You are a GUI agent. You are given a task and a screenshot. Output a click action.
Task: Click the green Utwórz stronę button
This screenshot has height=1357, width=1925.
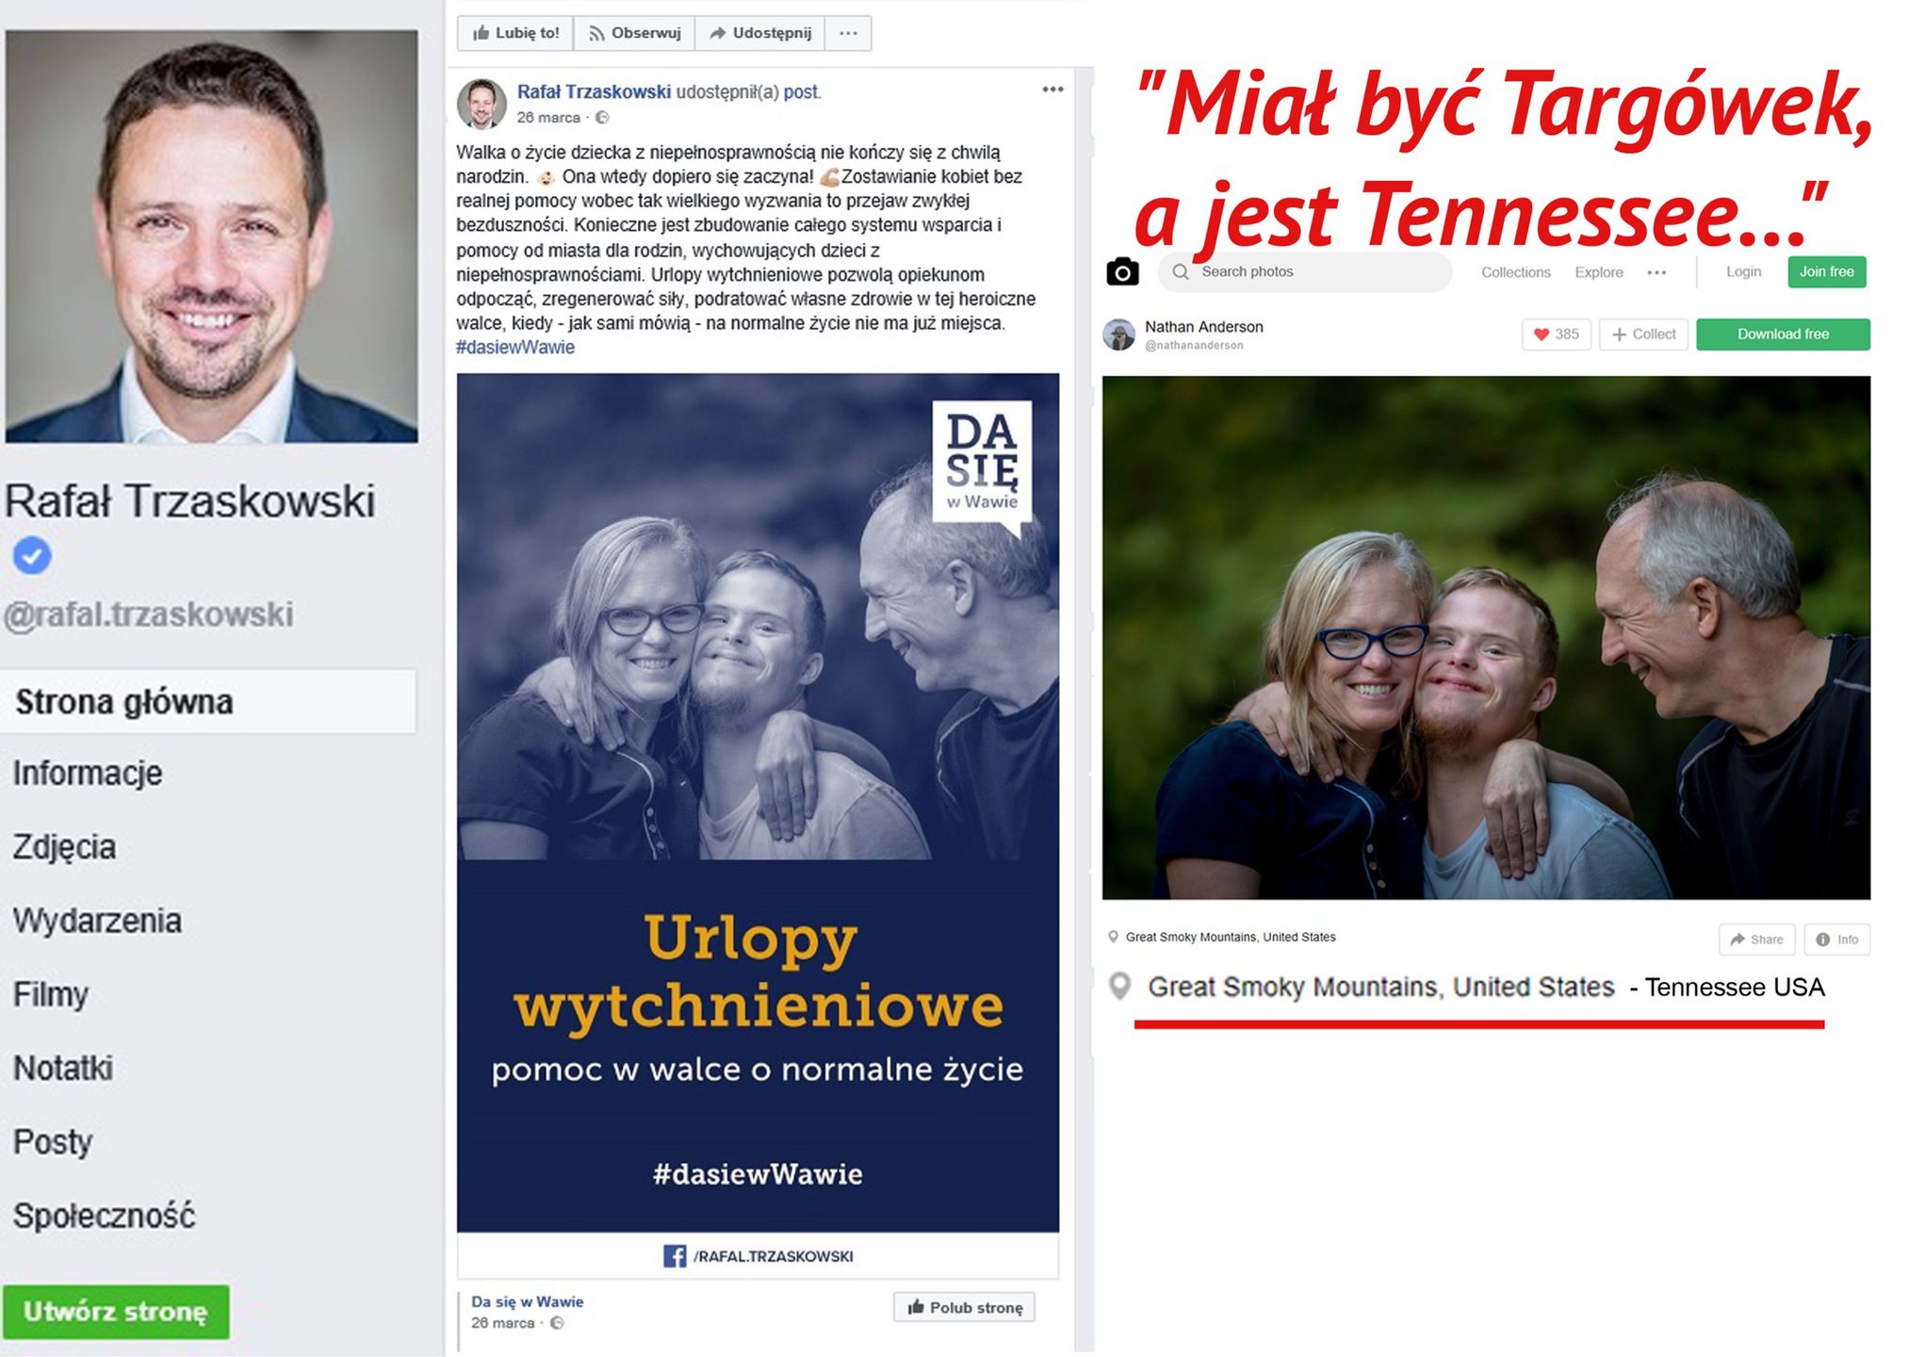click(116, 1312)
